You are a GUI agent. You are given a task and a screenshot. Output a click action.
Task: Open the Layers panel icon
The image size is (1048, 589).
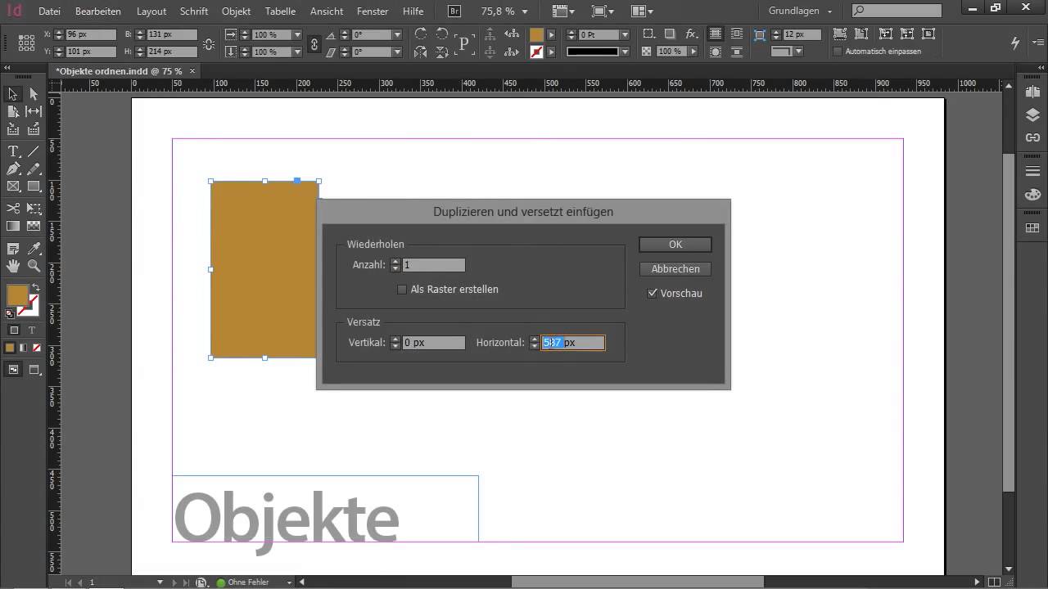point(1032,116)
